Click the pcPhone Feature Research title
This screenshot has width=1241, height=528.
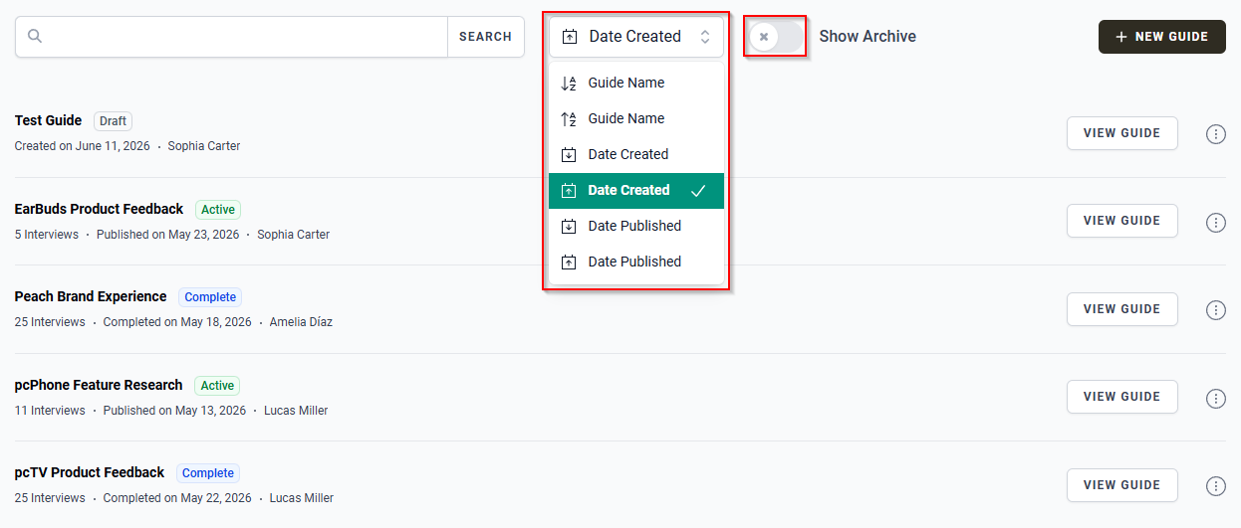(x=99, y=385)
